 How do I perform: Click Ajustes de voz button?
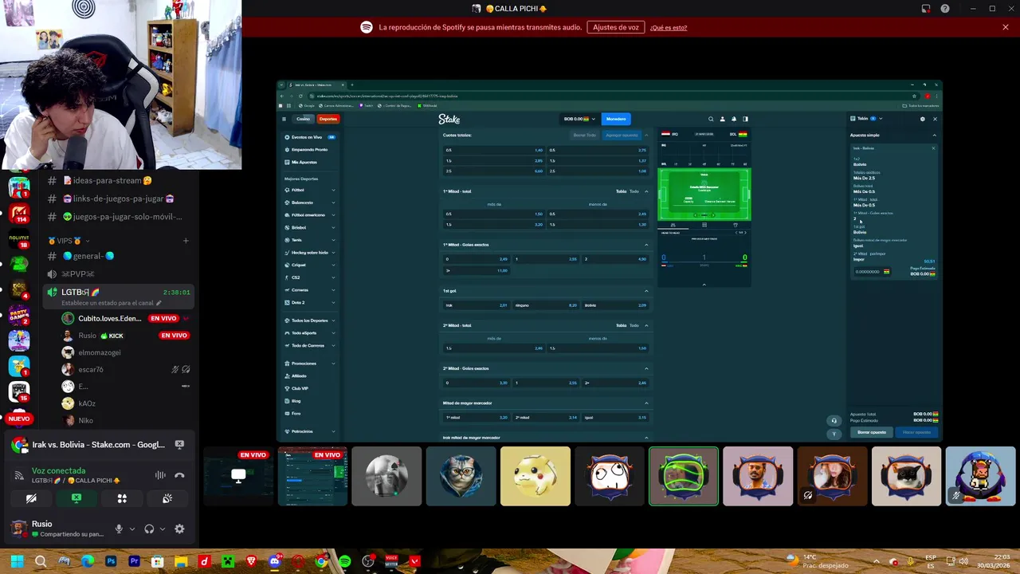click(x=616, y=27)
